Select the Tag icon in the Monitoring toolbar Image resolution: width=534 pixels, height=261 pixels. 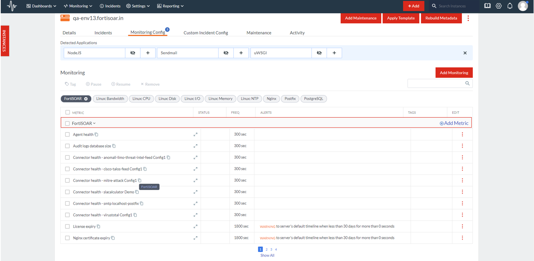pyautogui.click(x=70, y=84)
